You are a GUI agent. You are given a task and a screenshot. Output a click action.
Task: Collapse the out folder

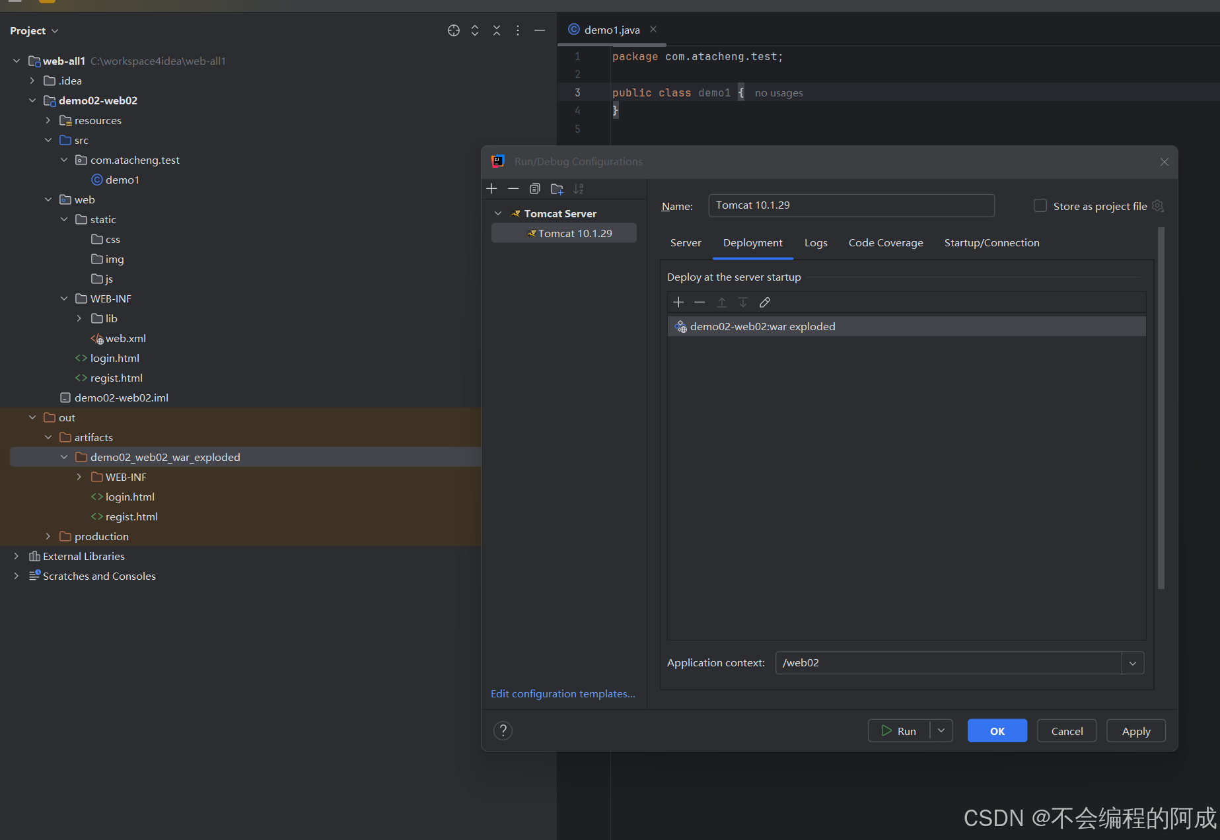point(32,417)
